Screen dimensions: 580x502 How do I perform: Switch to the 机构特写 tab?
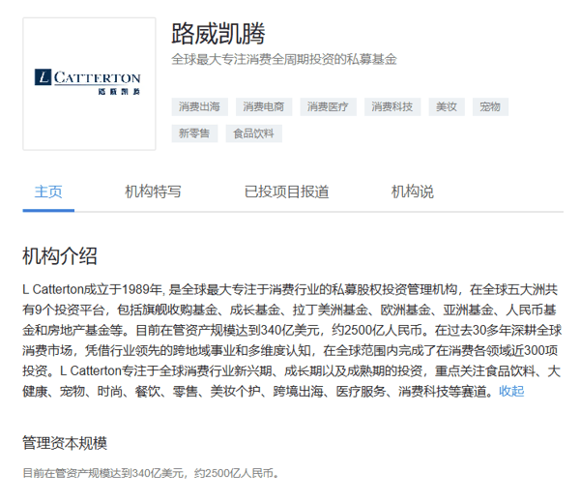(x=153, y=192)
